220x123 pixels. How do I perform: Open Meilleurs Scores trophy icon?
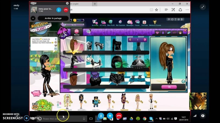click(x=155, y=23)
